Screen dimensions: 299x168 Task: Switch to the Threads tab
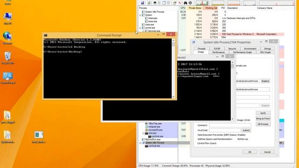tap(201, 49)
